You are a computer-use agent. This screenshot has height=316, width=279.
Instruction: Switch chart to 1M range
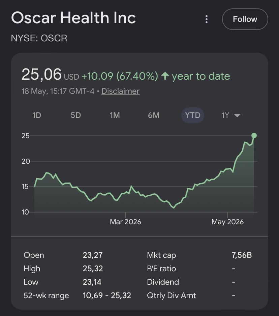pos(115,115)
